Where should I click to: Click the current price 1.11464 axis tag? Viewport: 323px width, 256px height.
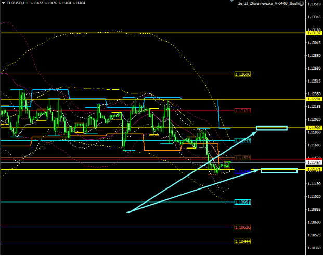click(314, 162)
